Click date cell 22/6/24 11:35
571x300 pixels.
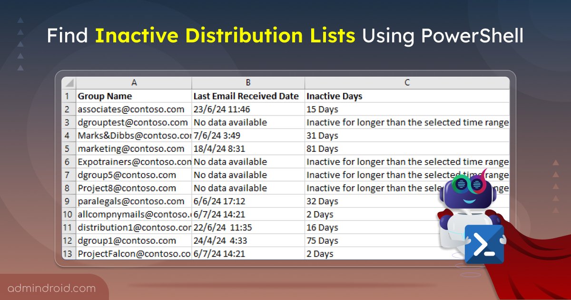(248, 227)
